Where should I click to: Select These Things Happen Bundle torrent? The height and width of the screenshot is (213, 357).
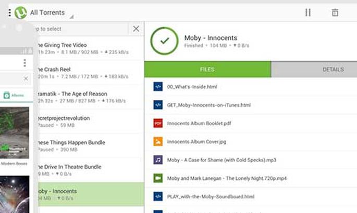[x=90, y=146]
